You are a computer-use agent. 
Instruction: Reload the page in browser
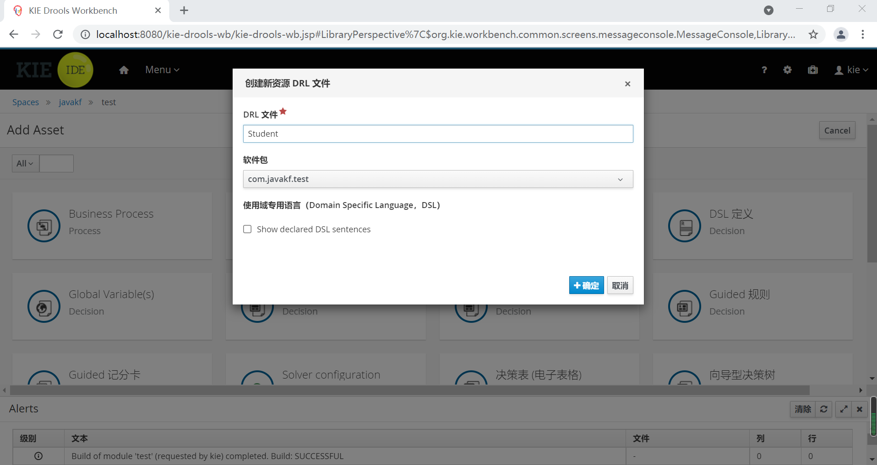(58, 34)
